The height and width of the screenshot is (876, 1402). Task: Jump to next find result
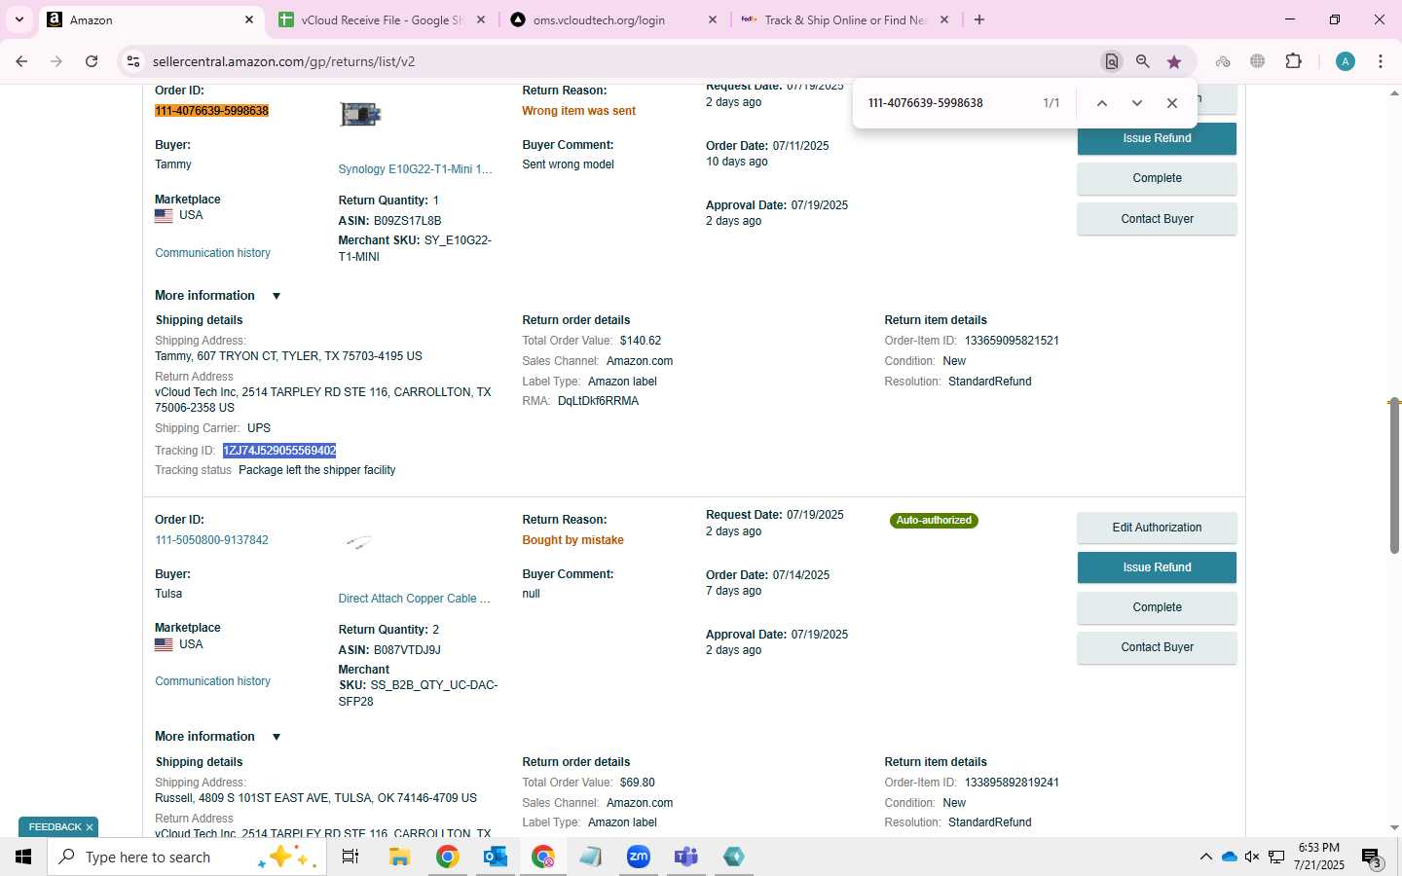pyautogui.click(x=1136, y=103)
